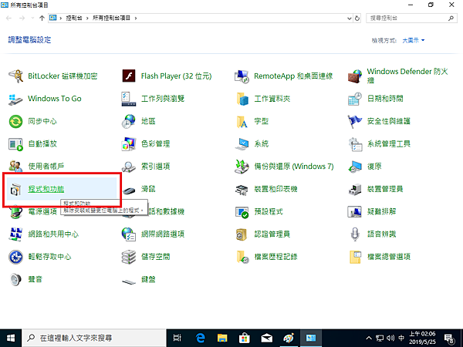The height and width of the screenshot is (347, 463).
Task: Open Action Center notifications icon
Action: (x=449, y=338)
